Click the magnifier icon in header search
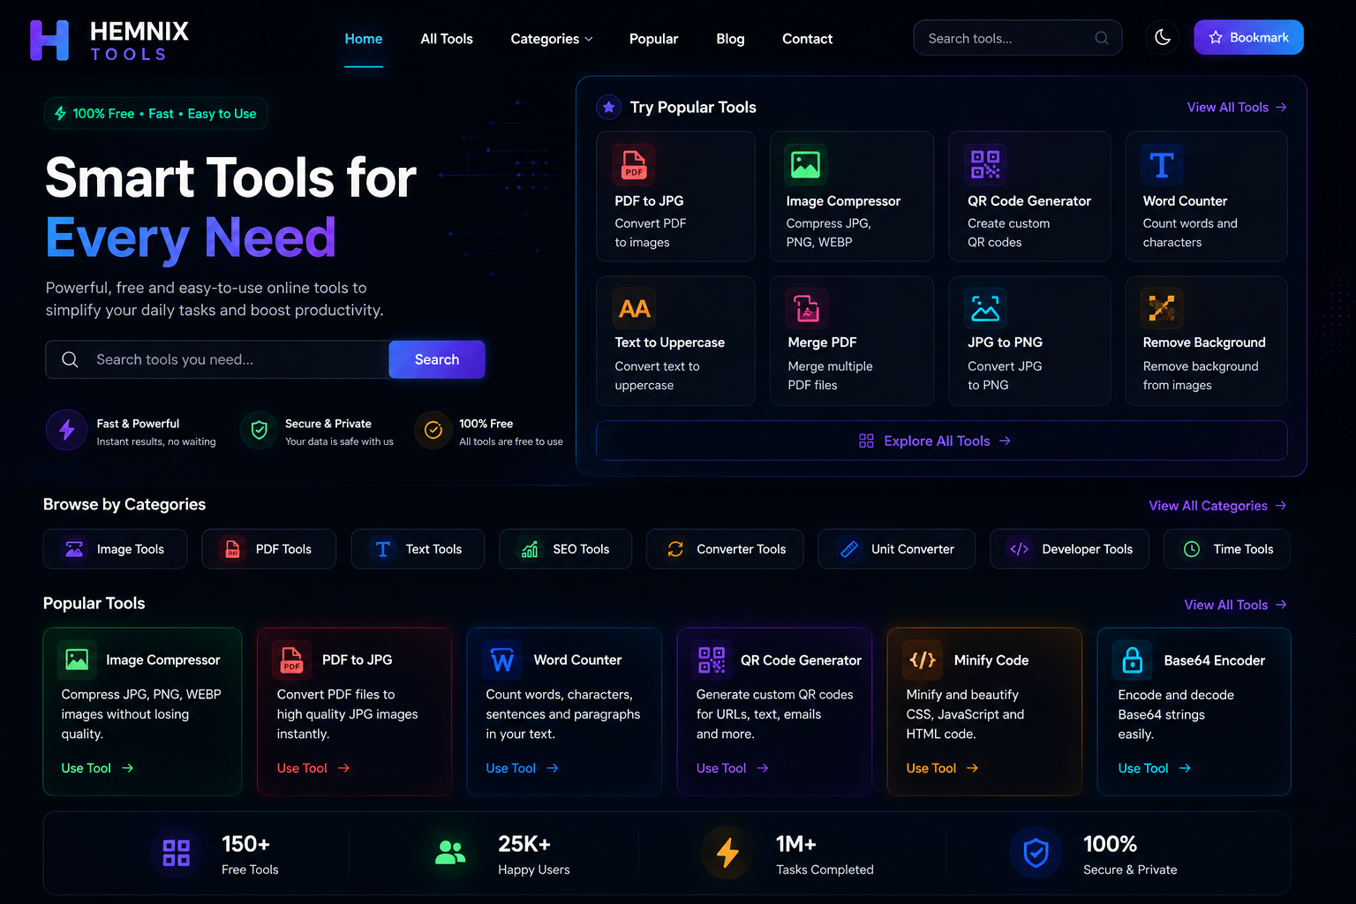 tap(1102, 38)
